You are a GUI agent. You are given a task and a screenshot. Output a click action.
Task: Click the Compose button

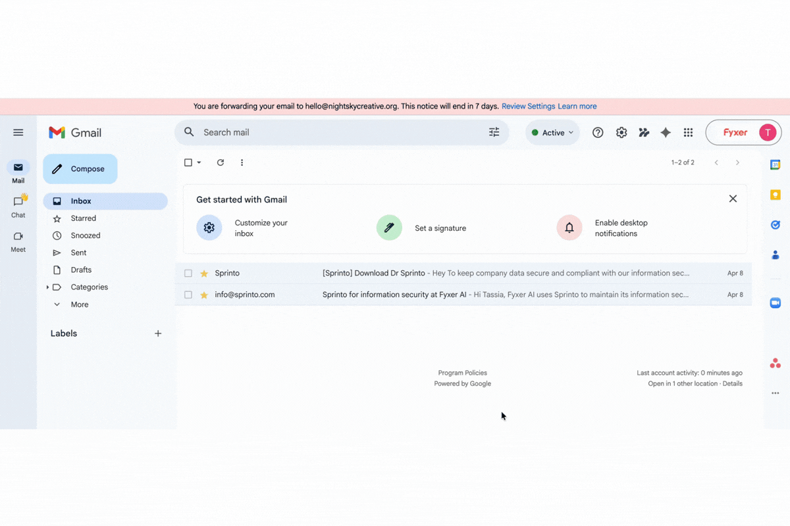[80, 169]
